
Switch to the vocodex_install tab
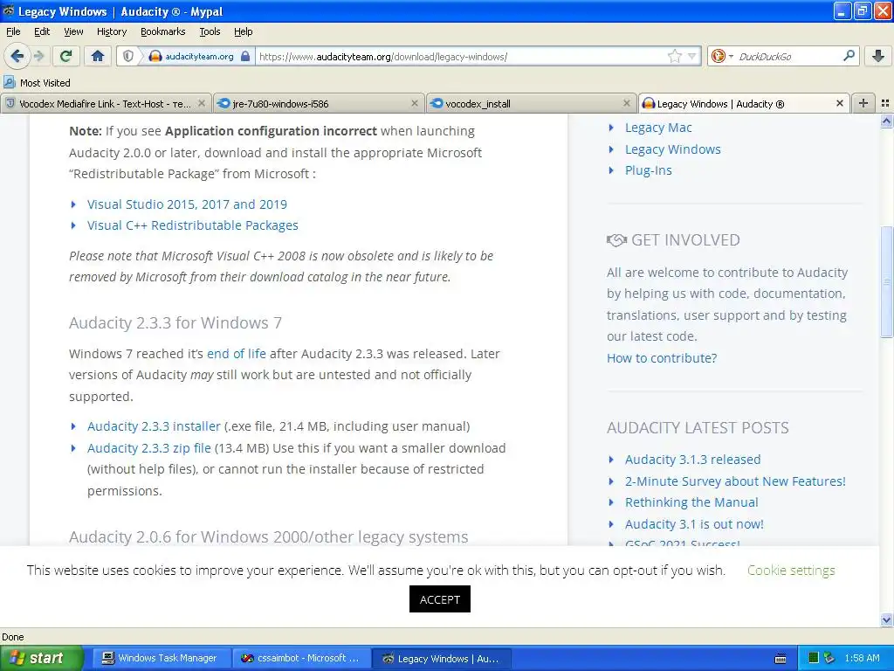(x=532, y=103)
